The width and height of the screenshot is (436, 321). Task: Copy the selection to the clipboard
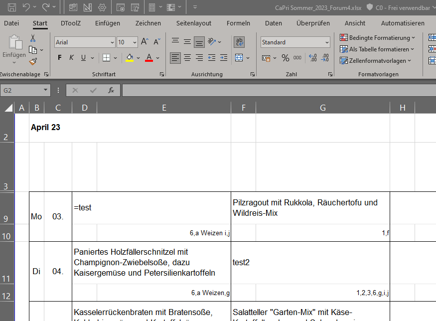click(x=33, y=50)
